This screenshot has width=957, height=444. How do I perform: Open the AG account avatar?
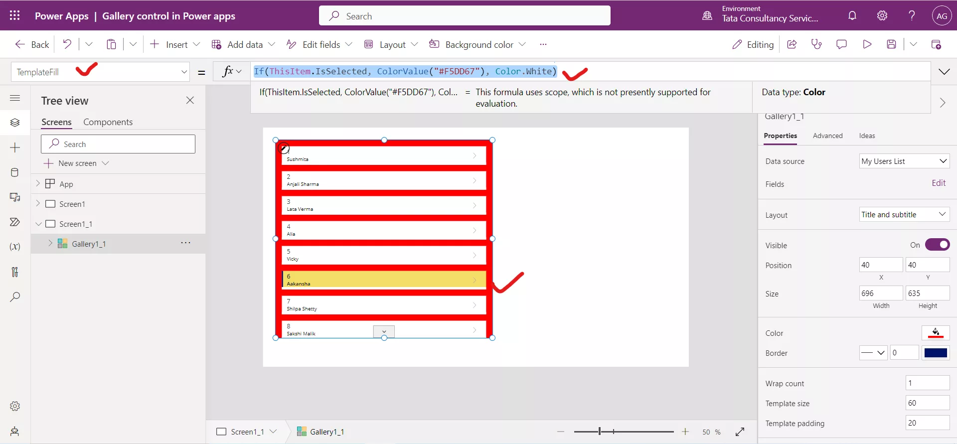point(942,15)
